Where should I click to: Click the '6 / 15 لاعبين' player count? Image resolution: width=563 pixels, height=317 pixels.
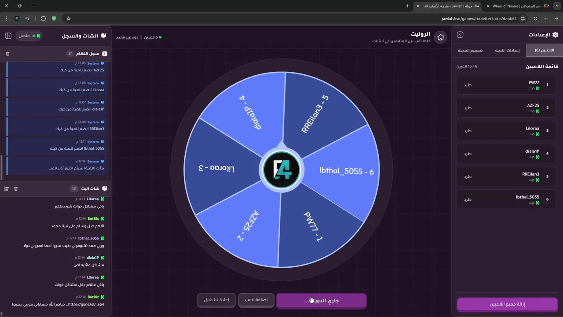point(467,66)
